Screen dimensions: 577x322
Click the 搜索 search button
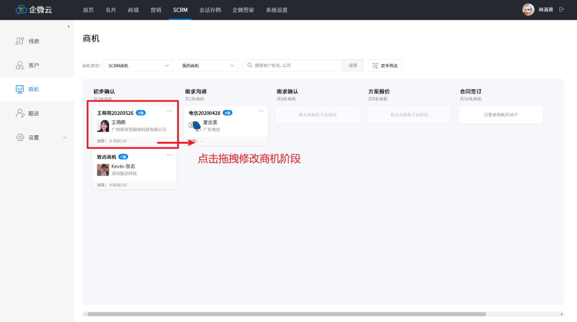353,66
